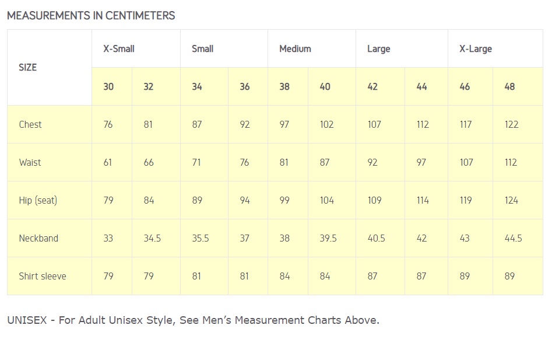The image size is (552, 339).
Task: Select the Medium size column header
Action: click(295, 49)
